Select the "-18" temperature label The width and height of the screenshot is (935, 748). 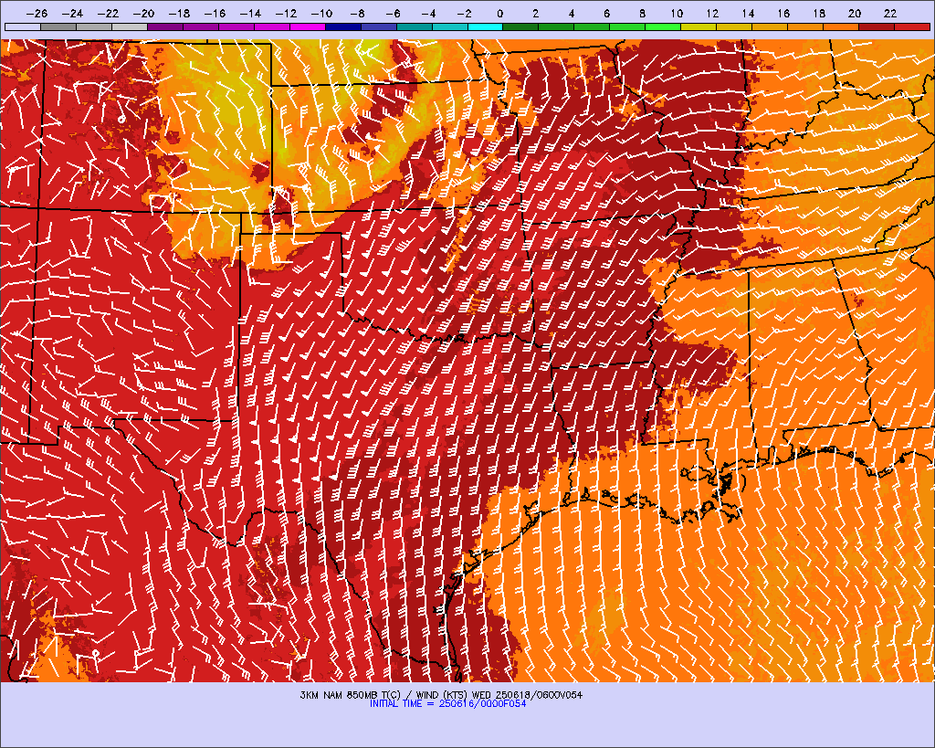[179, 13]
